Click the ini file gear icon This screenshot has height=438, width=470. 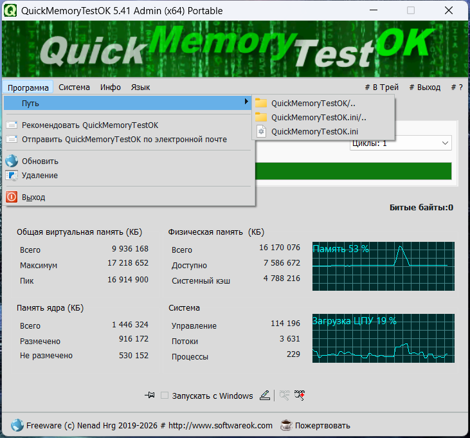(x=262, y=132)
